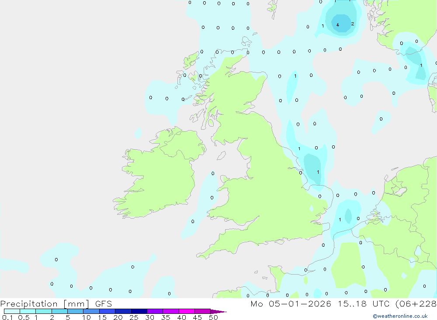
Task: Click the '15' legend scale label
Action: [102, 317]
